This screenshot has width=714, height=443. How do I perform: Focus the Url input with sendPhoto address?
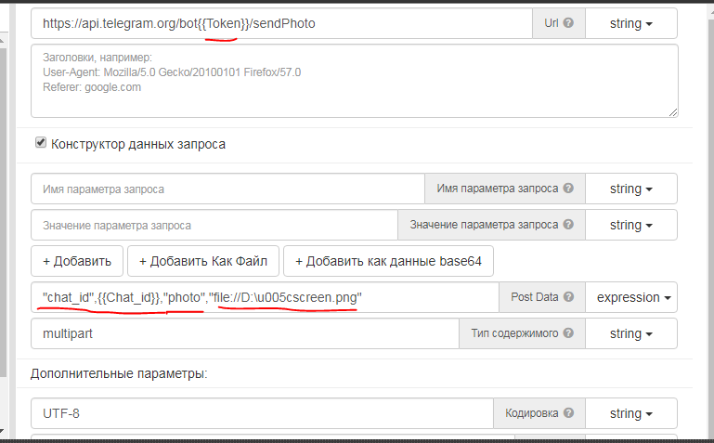tap(282, 23)
